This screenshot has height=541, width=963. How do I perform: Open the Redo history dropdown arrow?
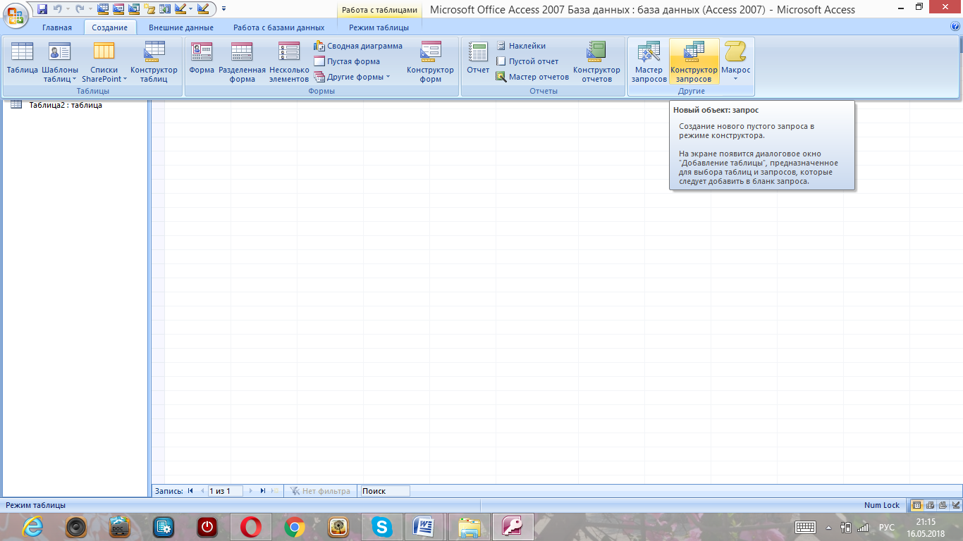tap(89, 9)
